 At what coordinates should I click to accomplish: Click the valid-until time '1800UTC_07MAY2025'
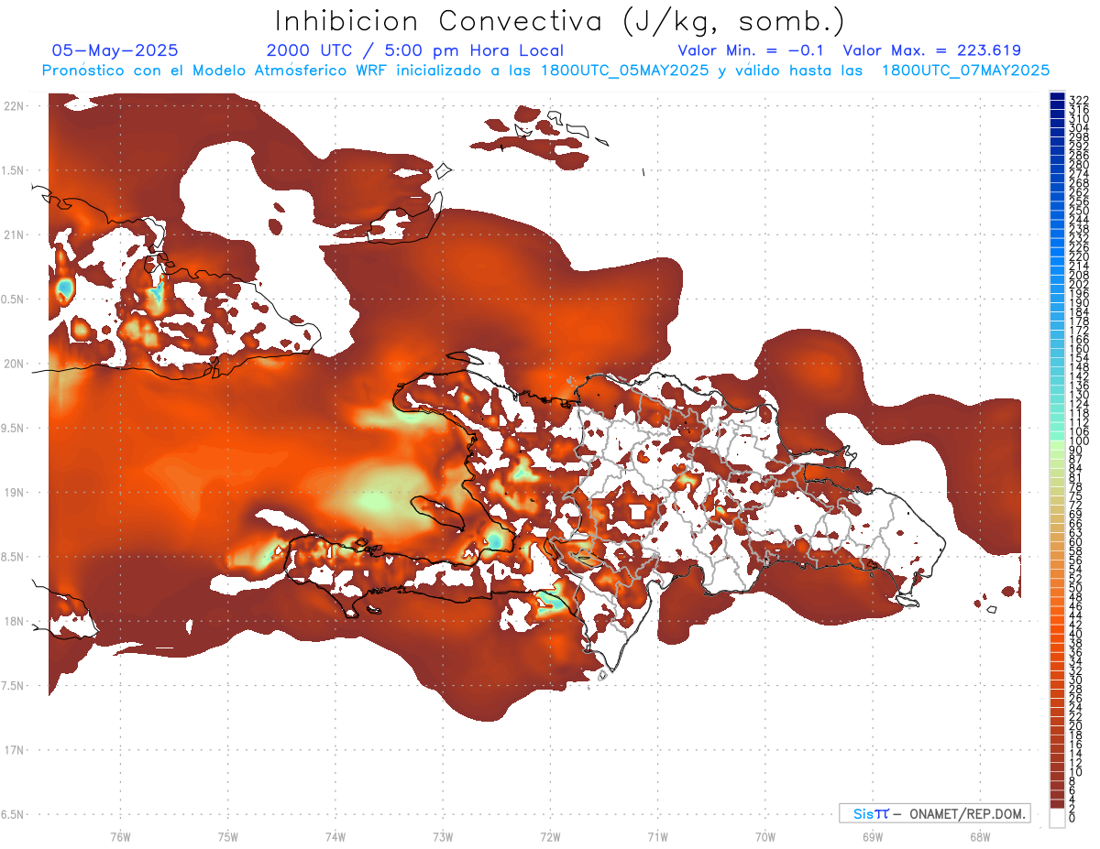[965, 71]
